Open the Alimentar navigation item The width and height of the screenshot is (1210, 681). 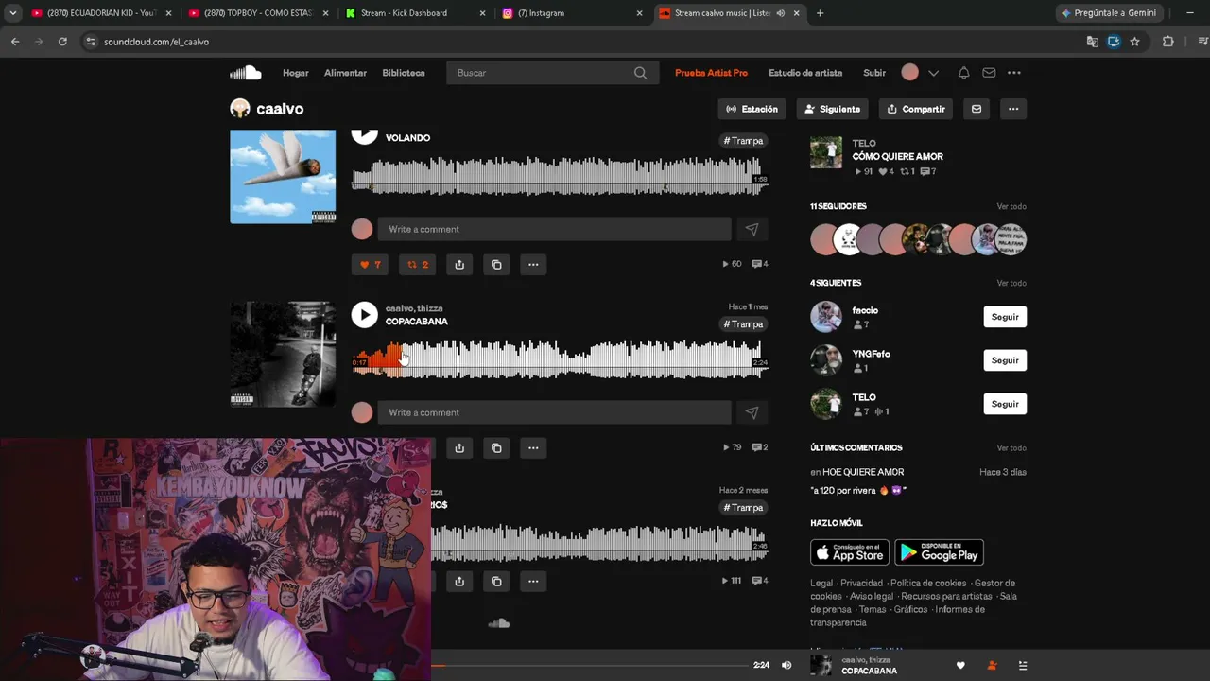(345, 73)
